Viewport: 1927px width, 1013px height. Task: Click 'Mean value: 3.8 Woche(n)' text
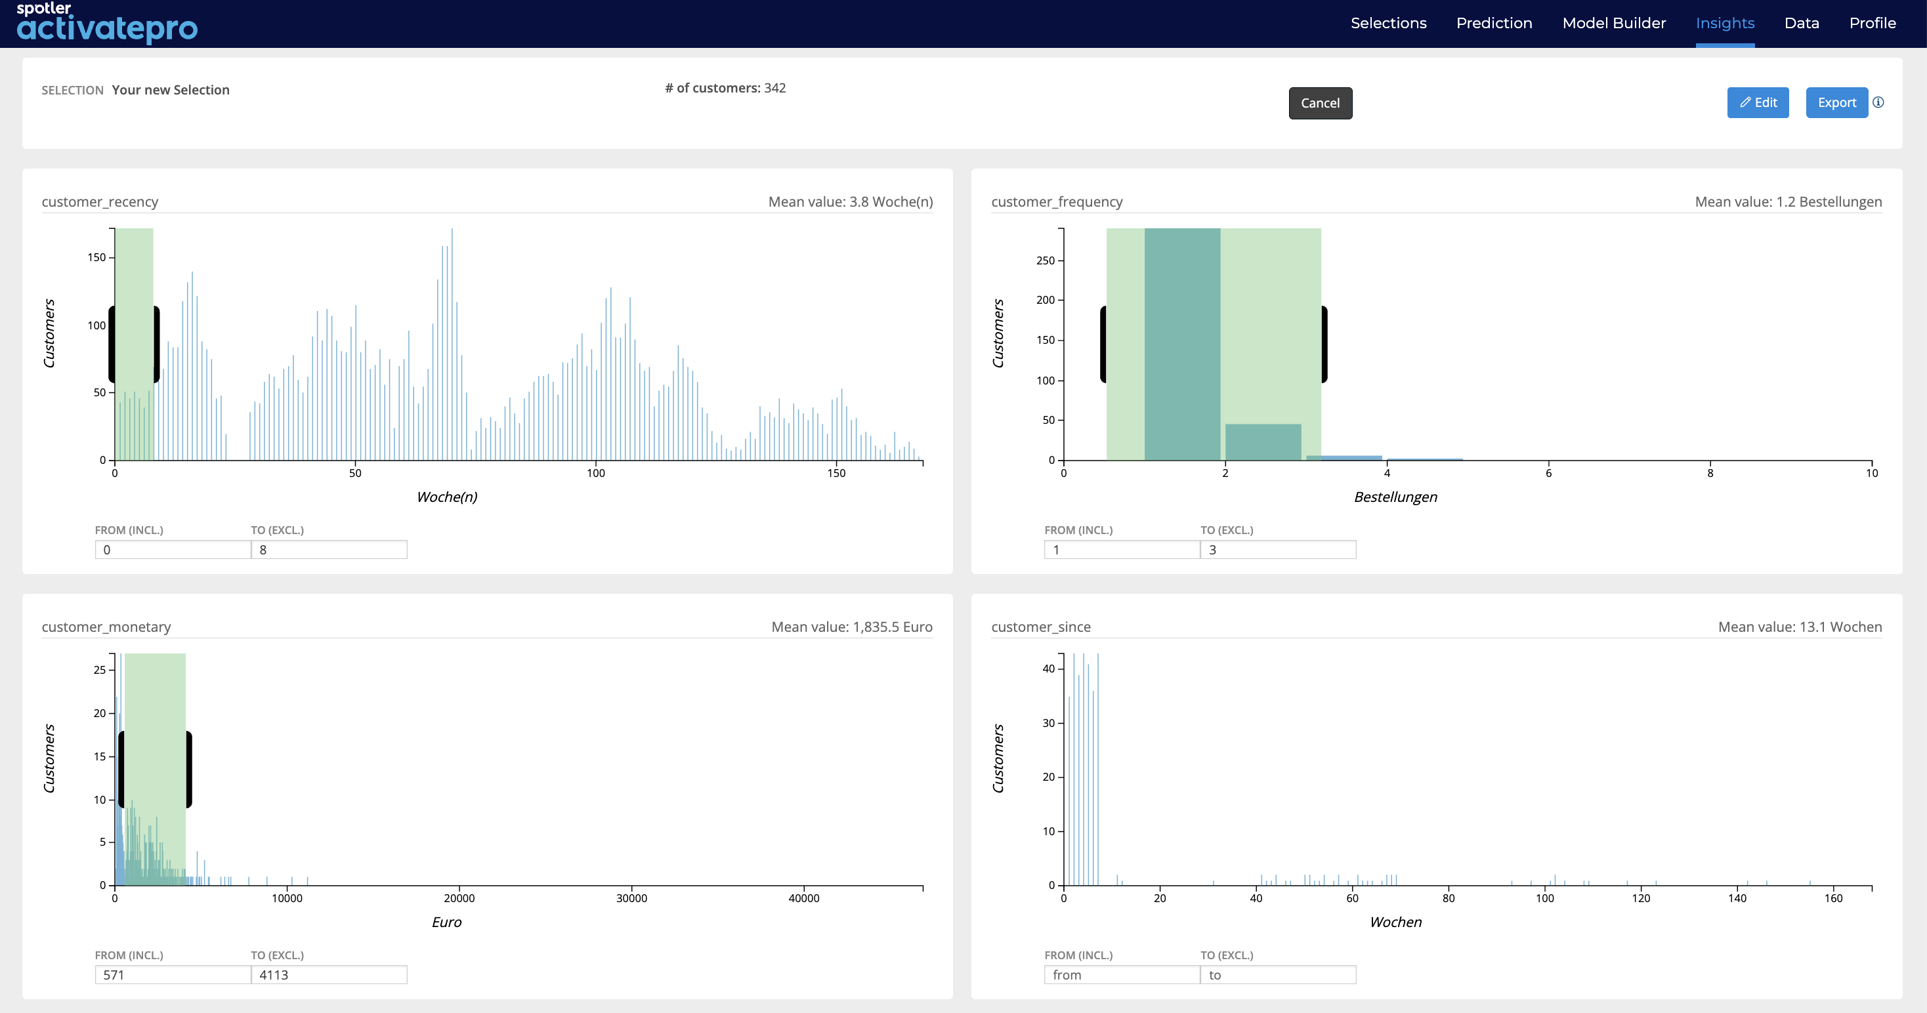[851, 202]
